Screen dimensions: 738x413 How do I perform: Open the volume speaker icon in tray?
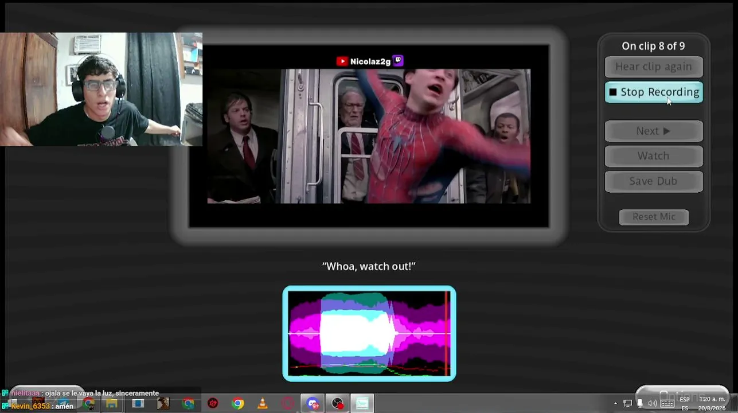(x=652, y=403)
